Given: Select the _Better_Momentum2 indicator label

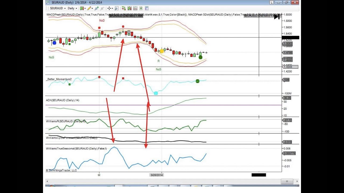Looking at the screenshot, I should (x=59, y=79).
